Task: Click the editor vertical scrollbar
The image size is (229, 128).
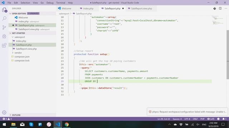Action: [228, 54]
